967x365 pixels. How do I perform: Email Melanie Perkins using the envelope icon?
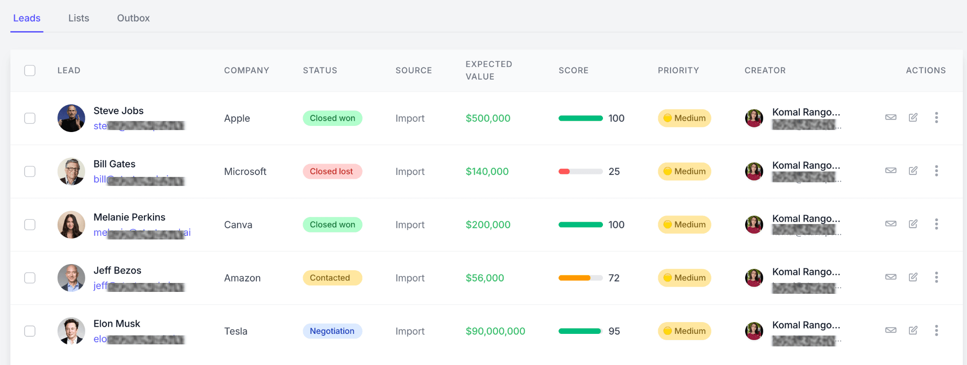pos(891,224)
